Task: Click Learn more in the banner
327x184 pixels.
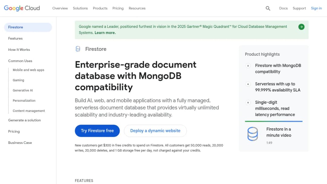Action: point(105,33)
